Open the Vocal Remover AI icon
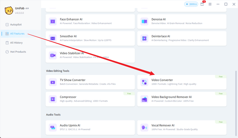 144,127
